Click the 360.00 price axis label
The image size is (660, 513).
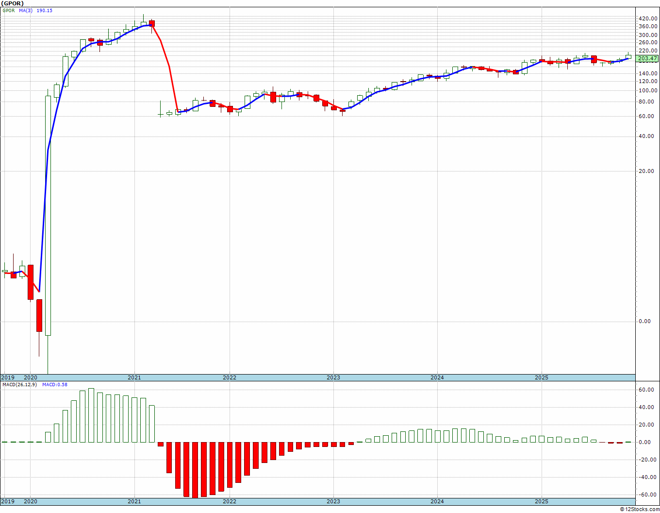coord(648,26)
